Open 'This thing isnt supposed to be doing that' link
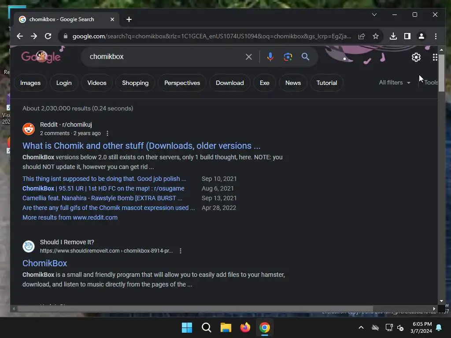The width and height of the screenshot is (451, 338). [x=104, y=179]
